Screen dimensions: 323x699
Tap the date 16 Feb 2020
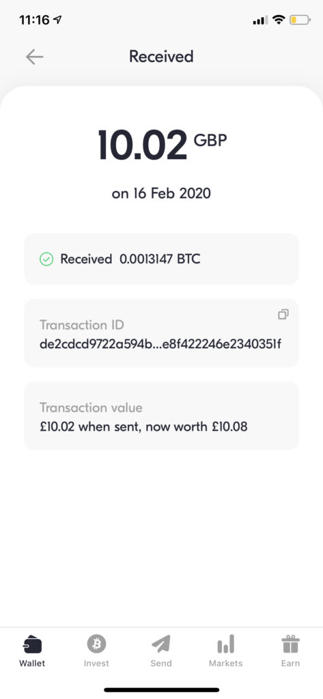(161, 193)
